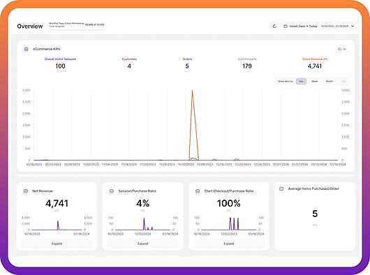Toggle the Overall Visitor Sessions metric
This screenshot has width=370, height=275.
pos(61,59)
